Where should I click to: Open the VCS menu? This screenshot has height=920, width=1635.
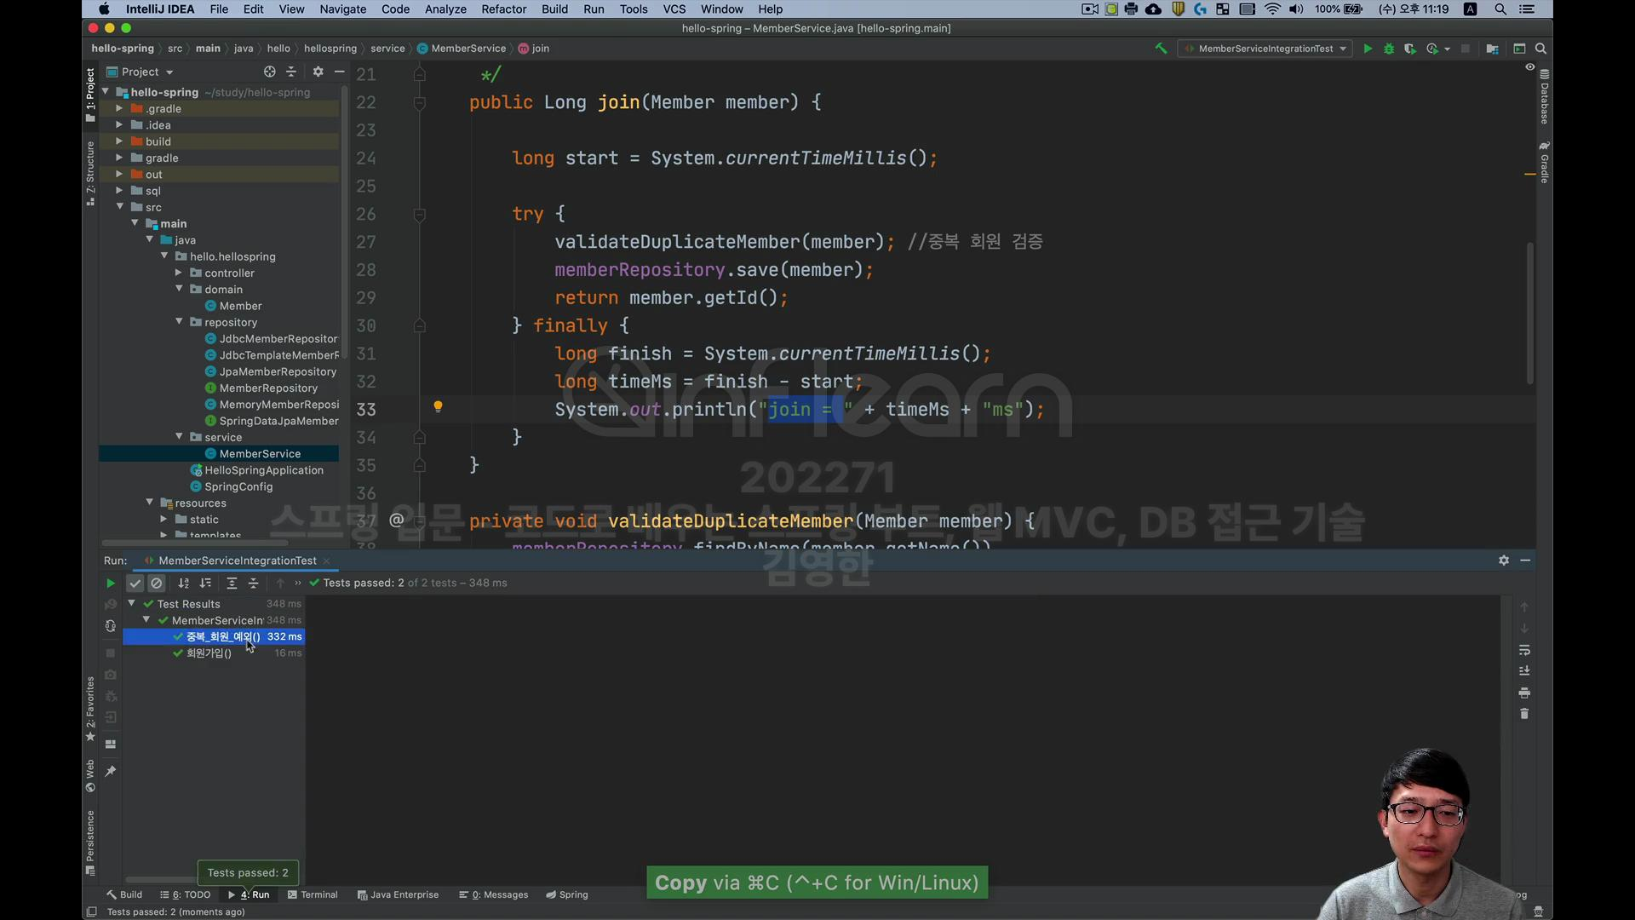point(674,9)
